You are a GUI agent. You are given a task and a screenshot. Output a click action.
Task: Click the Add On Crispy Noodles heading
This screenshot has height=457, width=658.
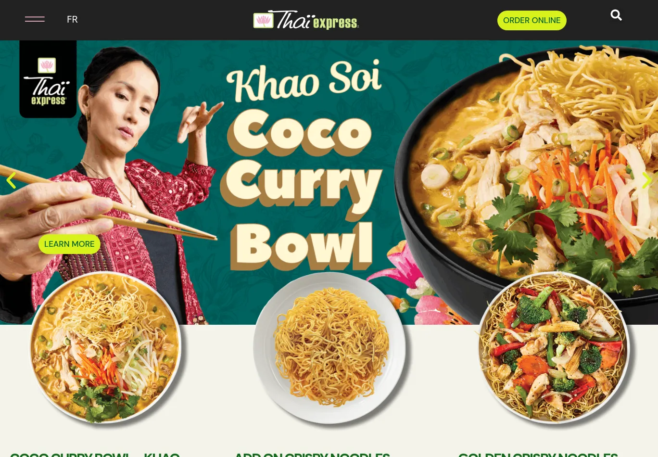pos(312,454)
